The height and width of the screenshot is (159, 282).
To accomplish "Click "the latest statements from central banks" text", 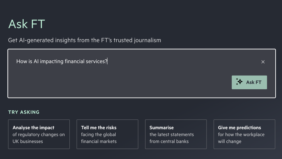I will (171, 138).
